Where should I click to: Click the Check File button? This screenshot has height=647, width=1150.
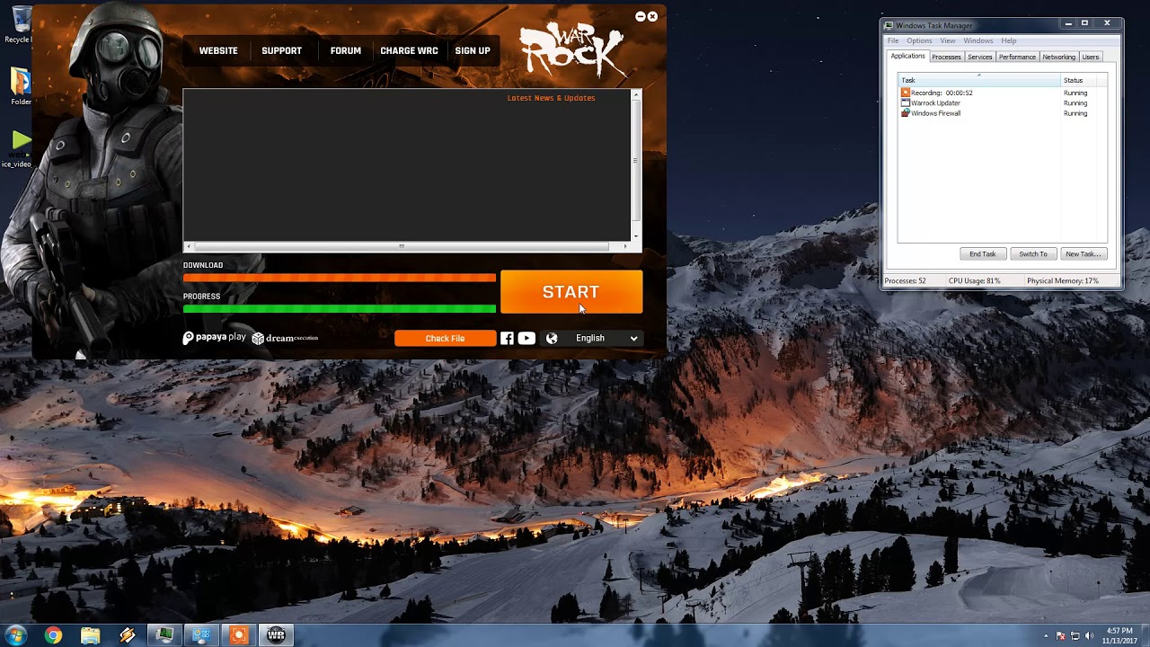(445, 338)
